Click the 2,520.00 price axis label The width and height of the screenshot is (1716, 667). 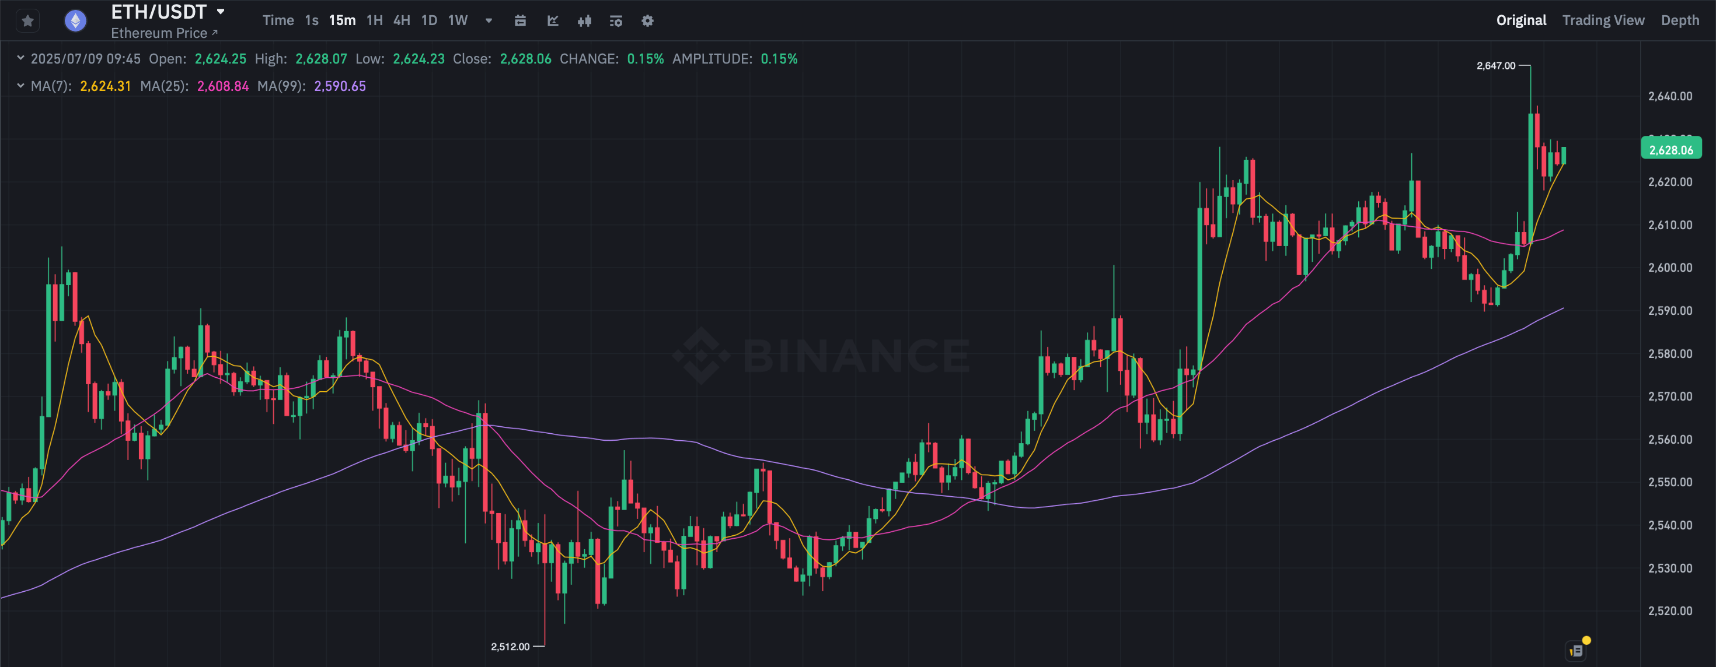(1669, 610)
